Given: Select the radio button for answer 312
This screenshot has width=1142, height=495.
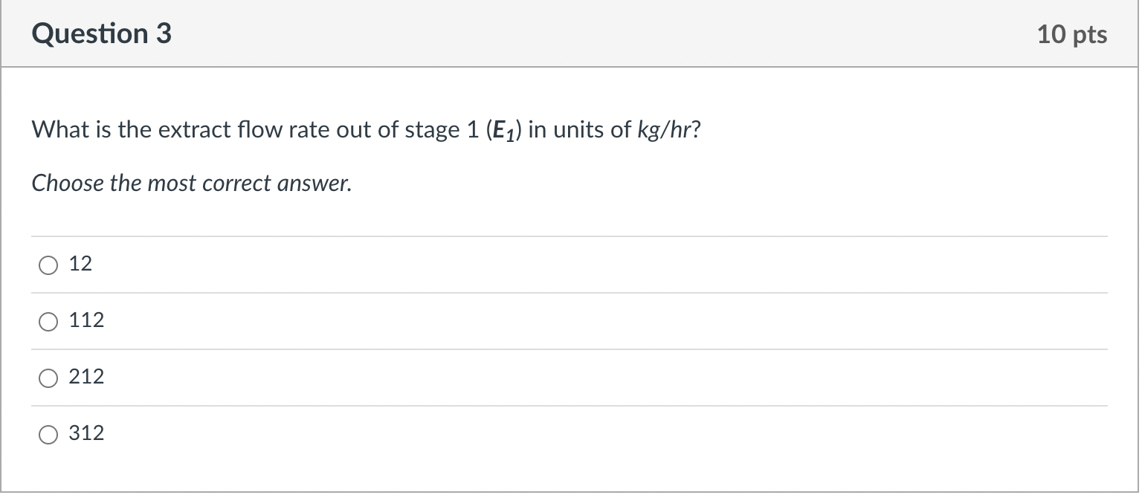Looking at the screenshot, I should 48,434.
